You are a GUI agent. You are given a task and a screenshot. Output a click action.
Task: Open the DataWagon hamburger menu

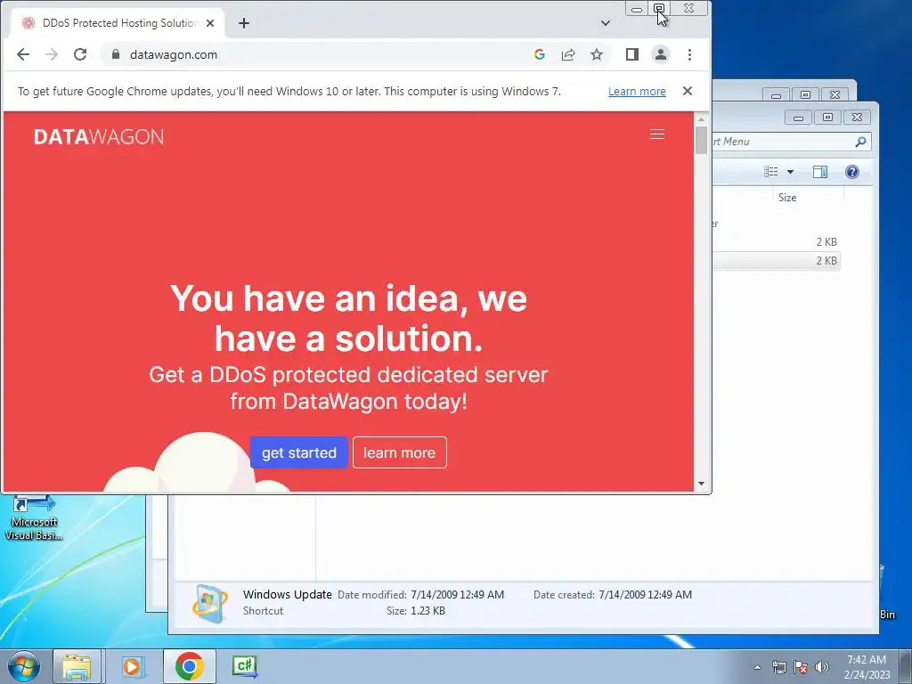657,134
